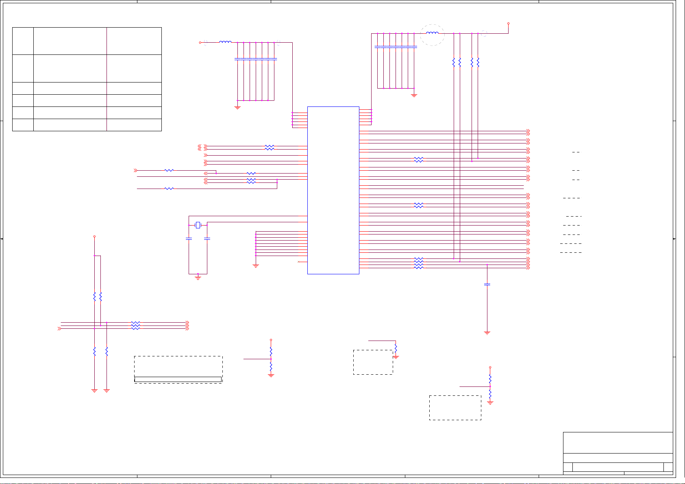Click the ground symbol below the crystal circuit
685x484 pixels.
click(x=198, y=278)
